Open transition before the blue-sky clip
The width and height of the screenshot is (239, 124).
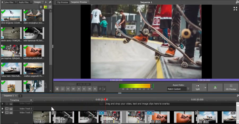(197, 113)
